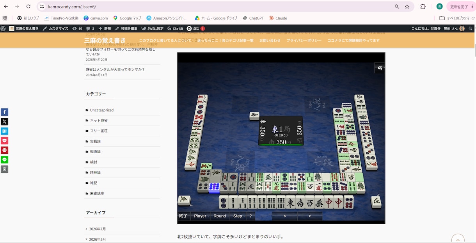Image resolution: width=476 pixels, height=243 pixels.
Task: Open the 新規 menu in the admin bar
Action: (105, 28)
